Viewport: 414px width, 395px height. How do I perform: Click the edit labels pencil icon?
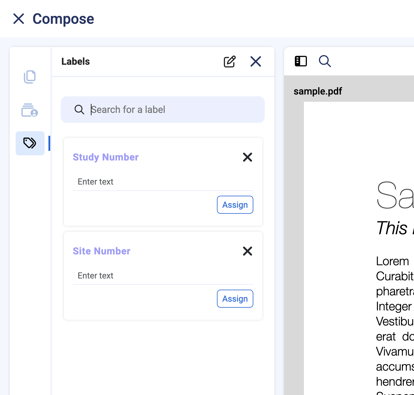[230, 62]
